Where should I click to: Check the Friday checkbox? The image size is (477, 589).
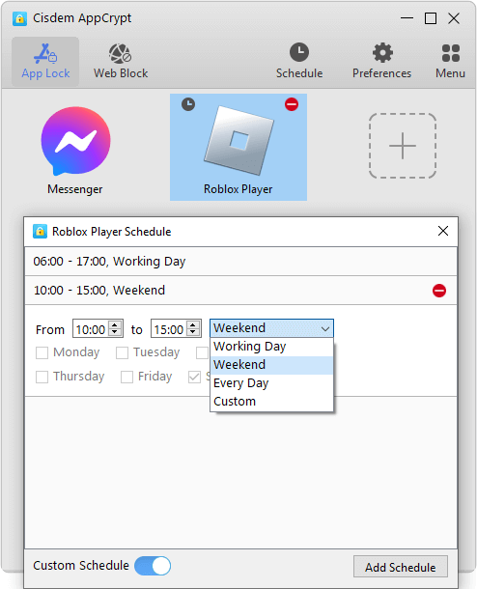coord(126,377)
